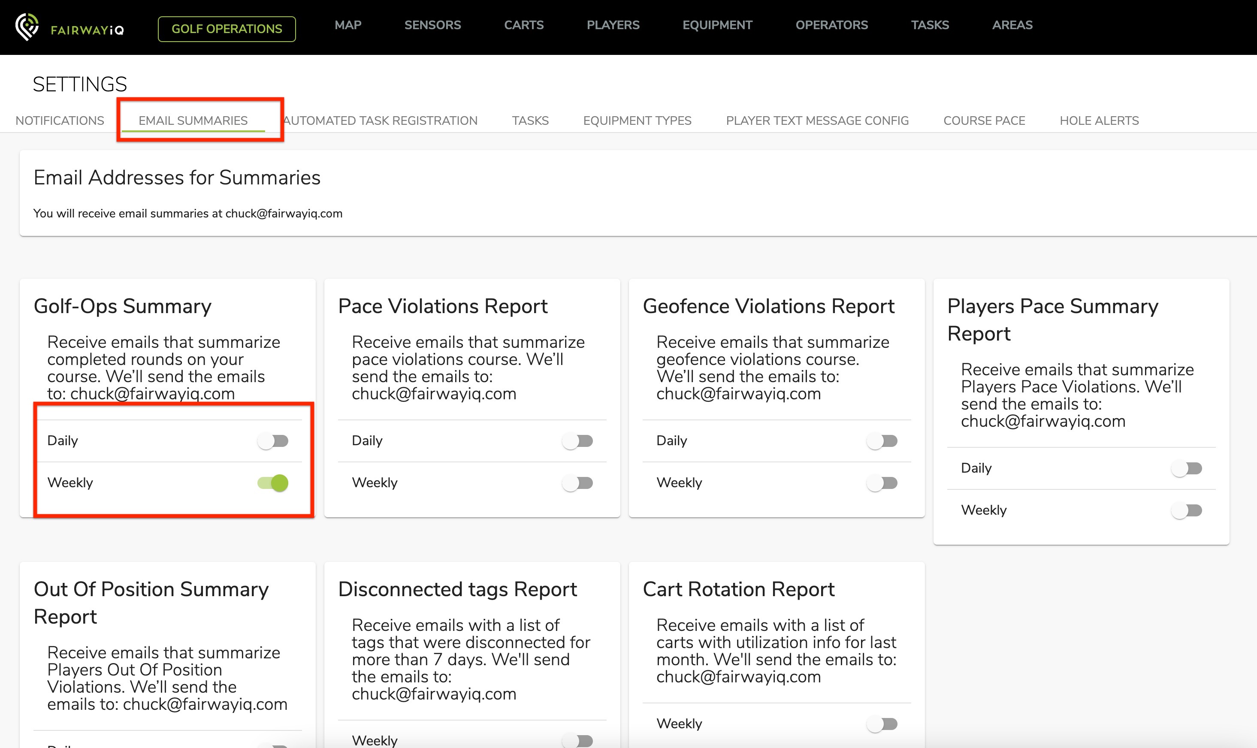Go to the Map page
The height and width of the screenshot is (748, 1257).
click(348, 25)
